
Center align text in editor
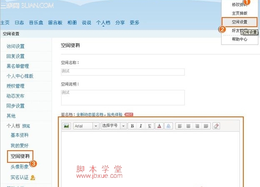click(188, 126)
